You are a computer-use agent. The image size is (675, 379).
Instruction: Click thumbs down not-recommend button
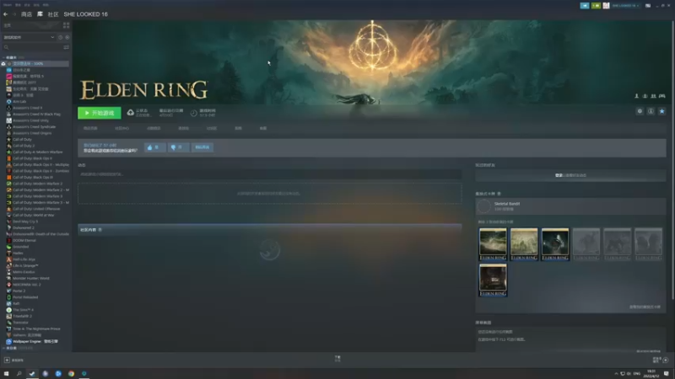pos(178,147)
